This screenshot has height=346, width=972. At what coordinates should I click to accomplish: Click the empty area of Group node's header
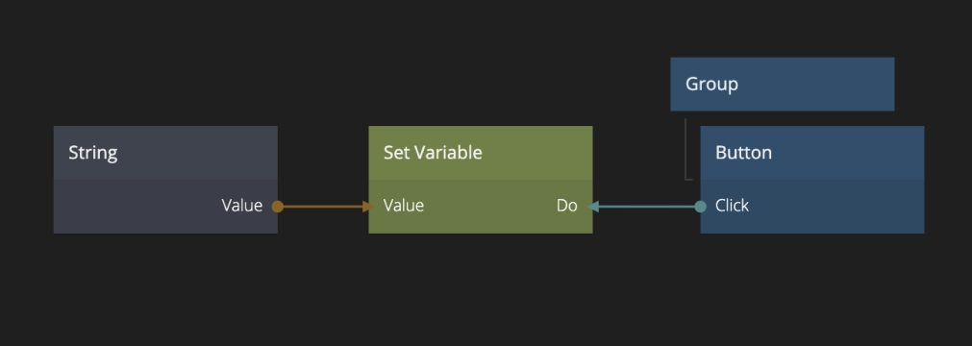tap(818, 85)
